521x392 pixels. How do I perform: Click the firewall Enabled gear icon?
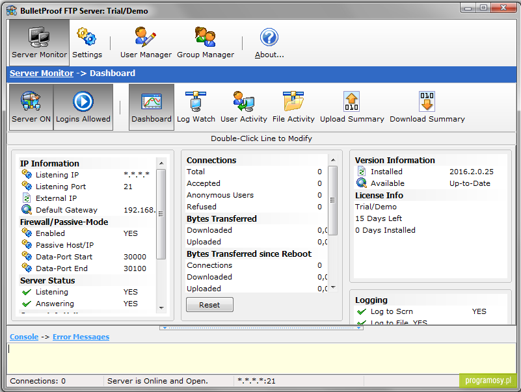27,233
